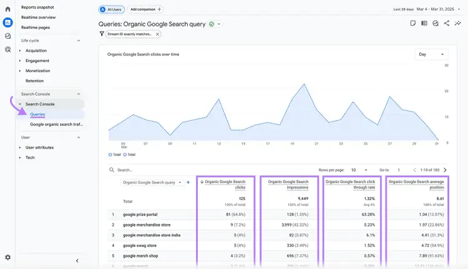Collapse the sidebar with the left chevron
The height and width of the screenshot is (269, 468).
[x=77, y=261]
